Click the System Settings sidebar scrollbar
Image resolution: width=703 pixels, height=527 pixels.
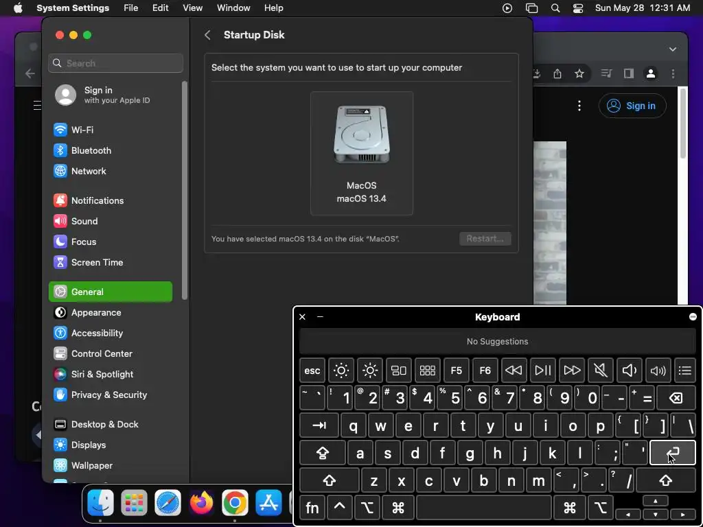point(185,191)
